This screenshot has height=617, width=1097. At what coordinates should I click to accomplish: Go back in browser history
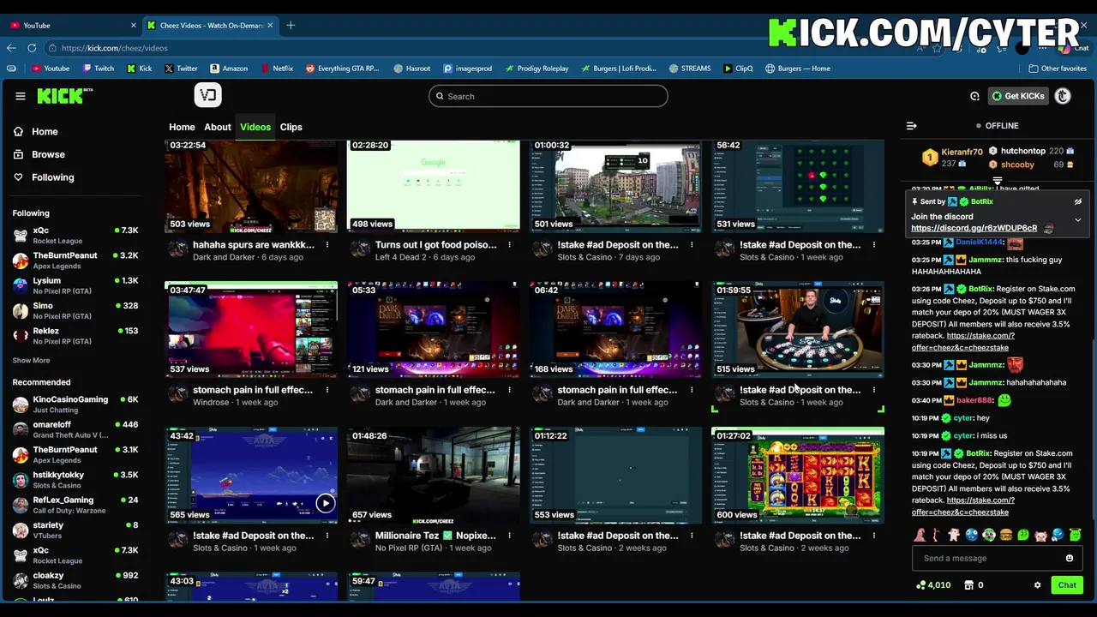(x=11, y=48)
